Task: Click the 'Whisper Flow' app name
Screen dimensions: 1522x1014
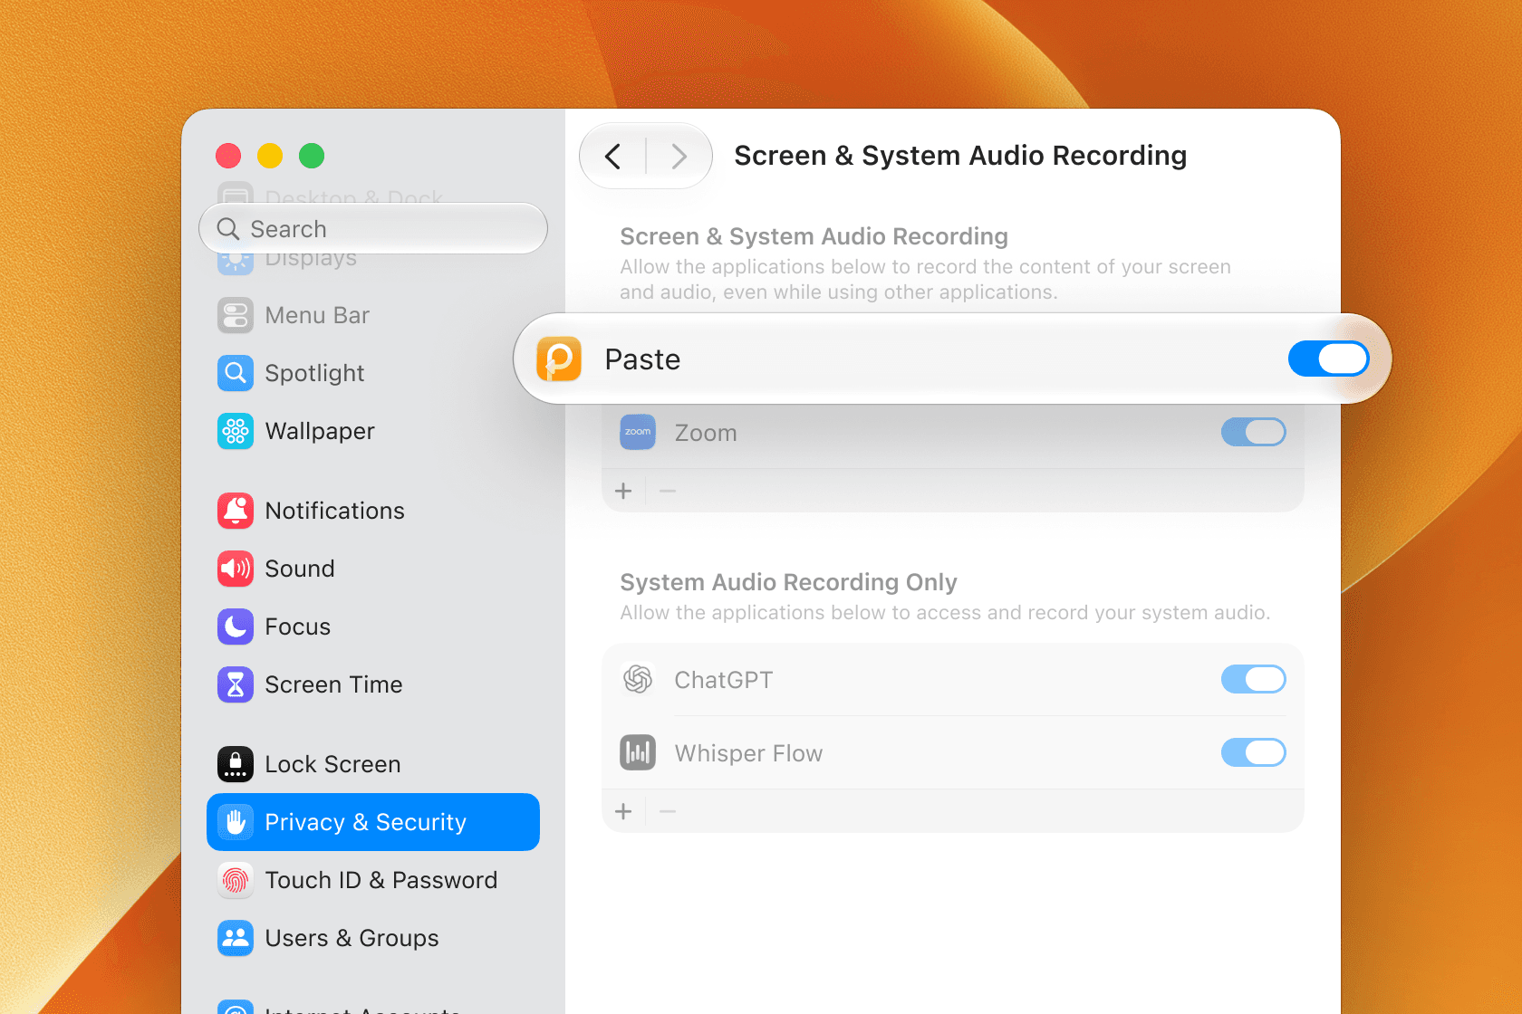Action: [748, 753]
